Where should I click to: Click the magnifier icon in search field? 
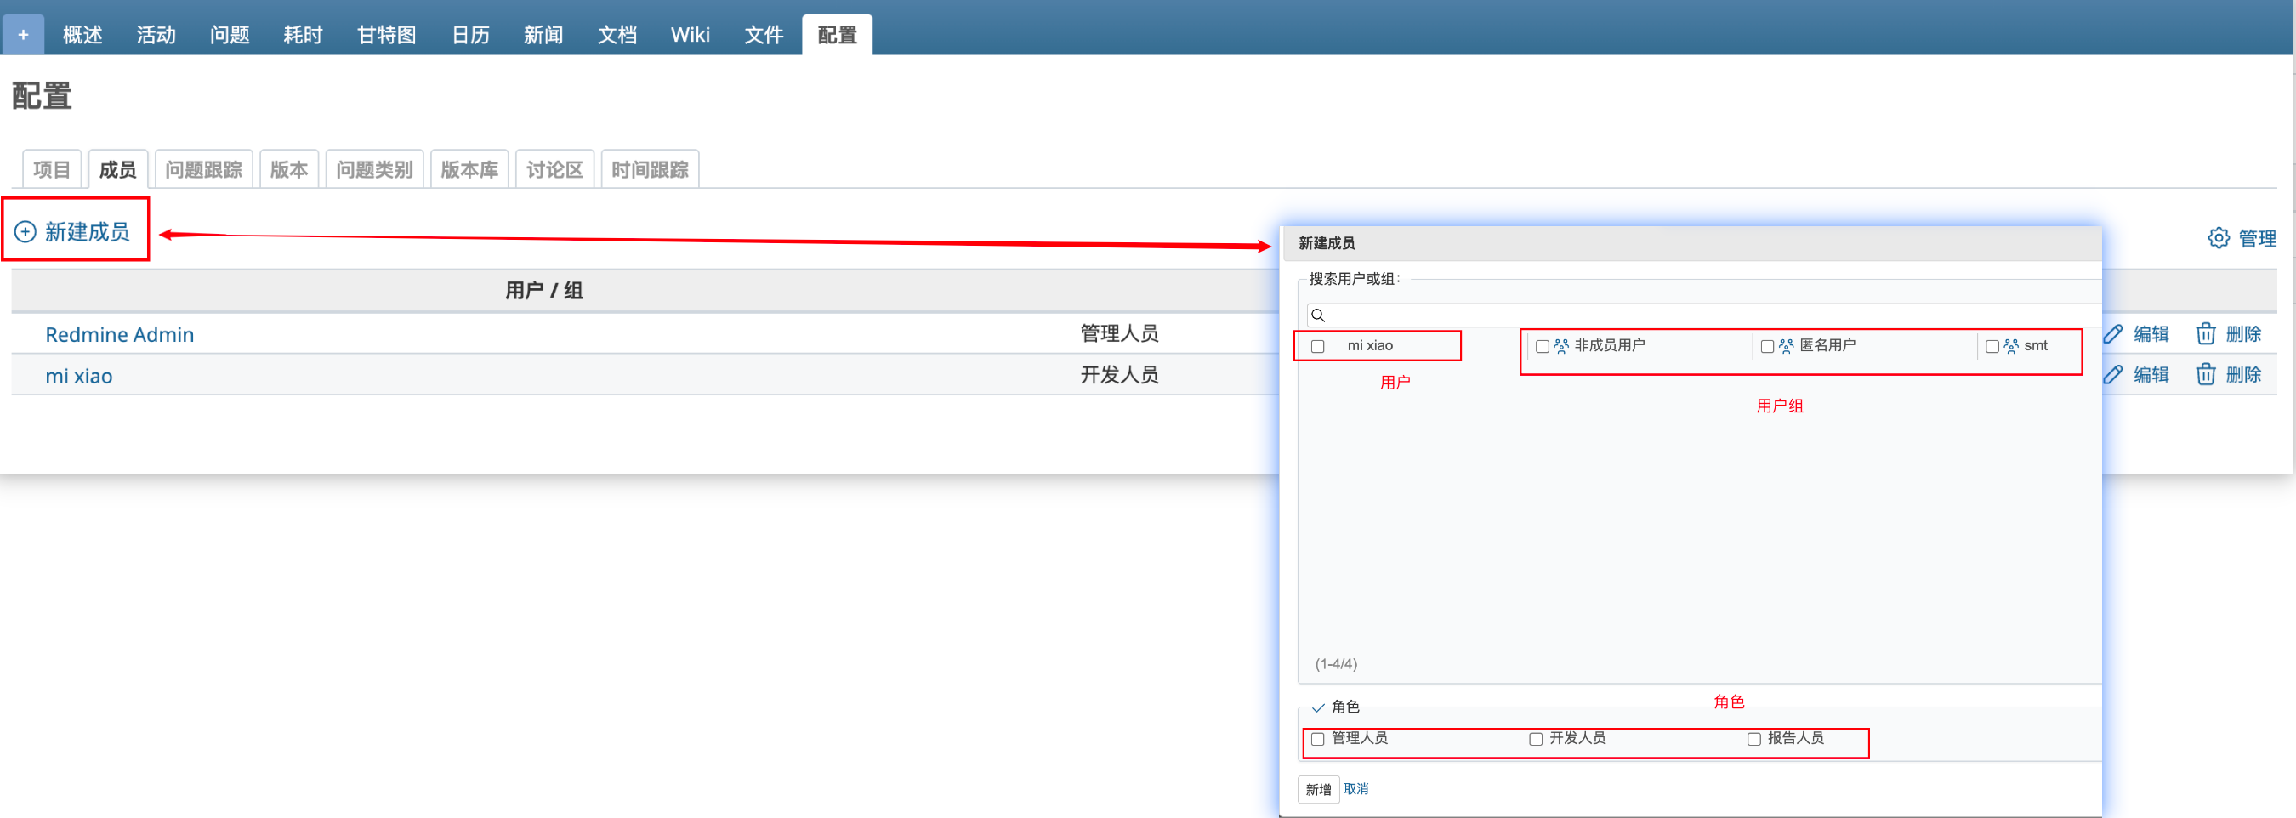click(1318, 315)
